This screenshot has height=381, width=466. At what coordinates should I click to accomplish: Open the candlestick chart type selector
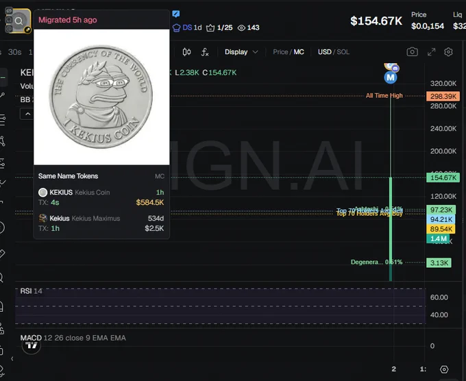click(186, 52)
